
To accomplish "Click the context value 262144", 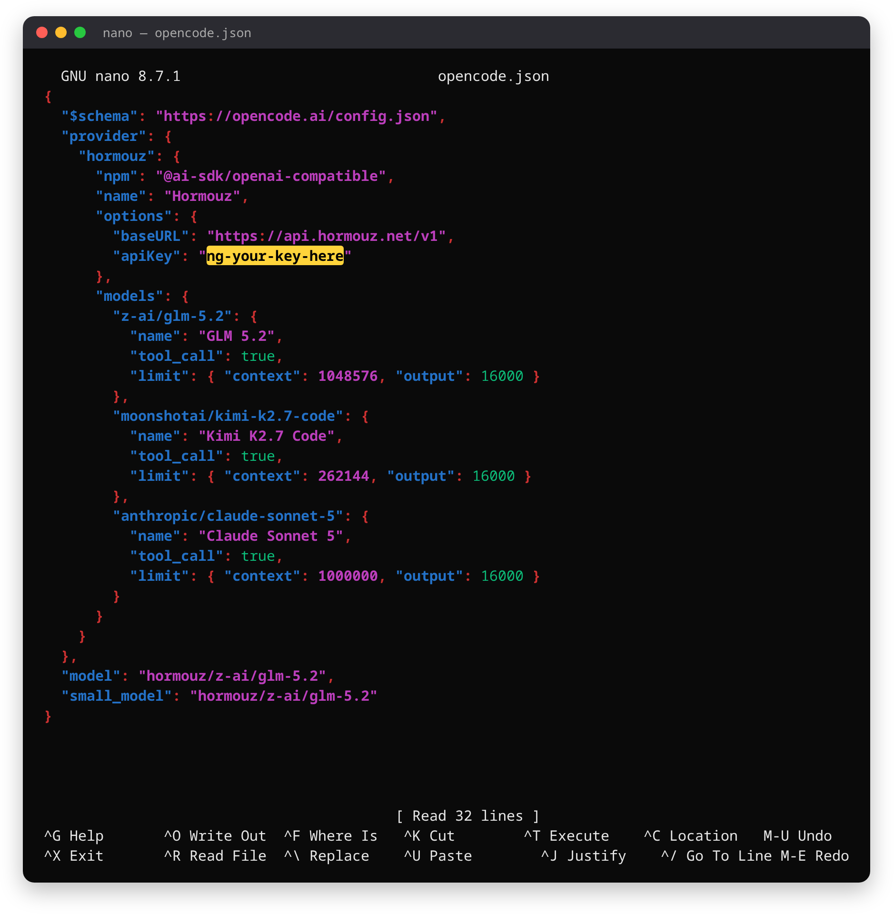I will tap(343, 476).
